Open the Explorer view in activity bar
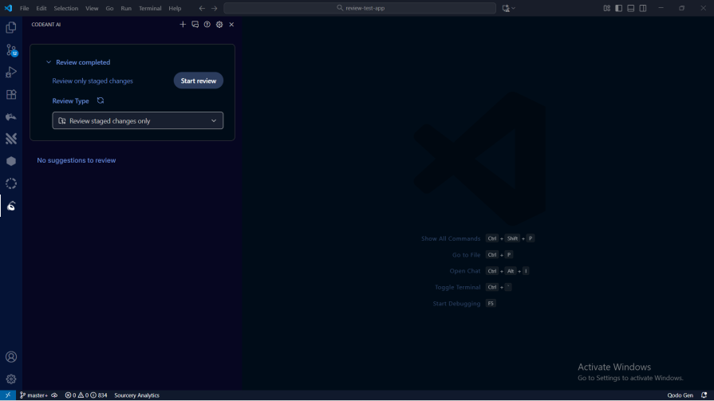This screenshot has width=714, height=401. pyautogui.click(x=11, y=27)
